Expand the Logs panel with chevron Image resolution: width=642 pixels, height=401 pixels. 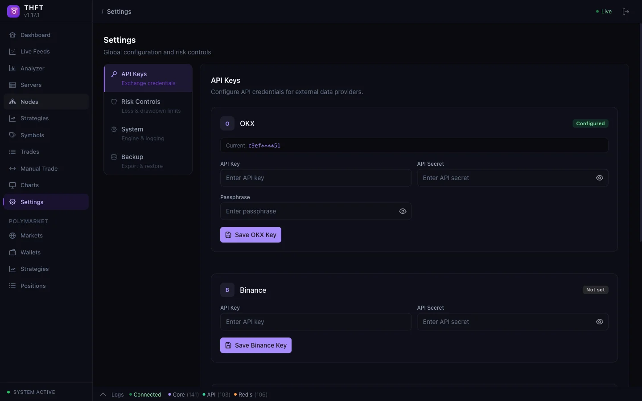(103, 395)
